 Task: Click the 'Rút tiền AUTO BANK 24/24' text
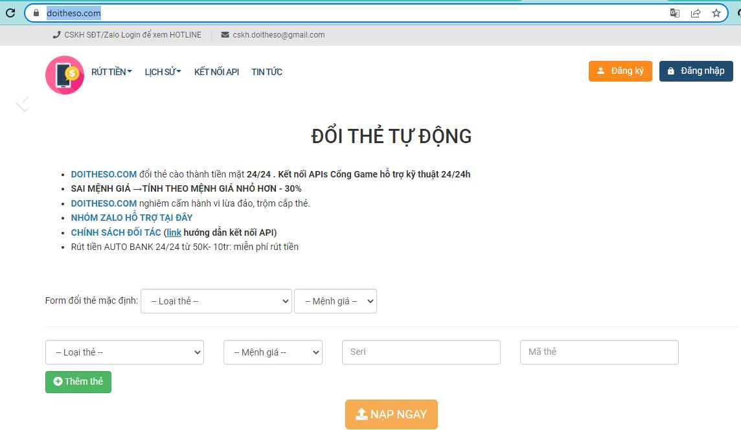[185, 247]
